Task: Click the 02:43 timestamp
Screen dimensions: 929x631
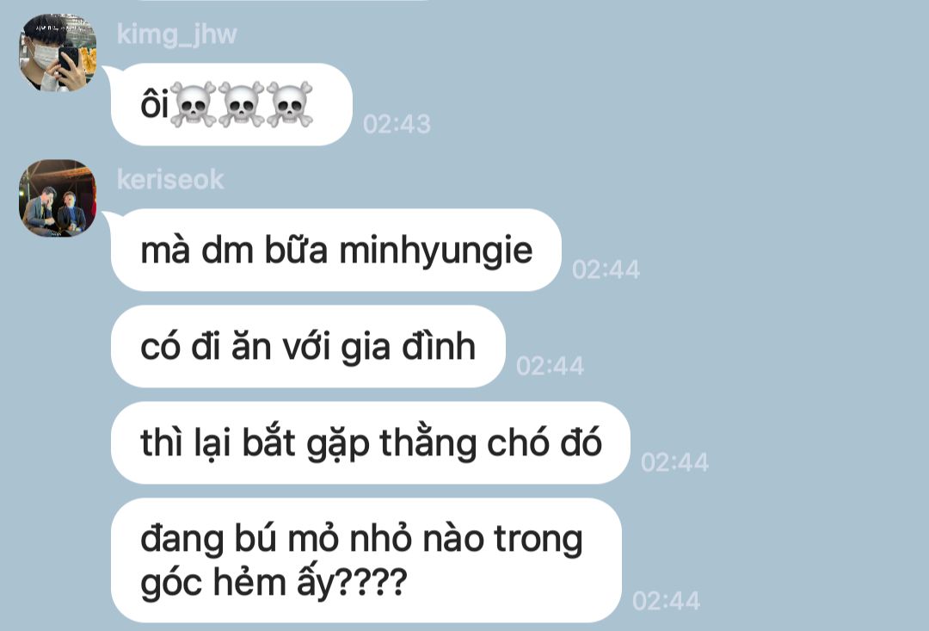Action: pyautogui.click(x=397, y=124)
